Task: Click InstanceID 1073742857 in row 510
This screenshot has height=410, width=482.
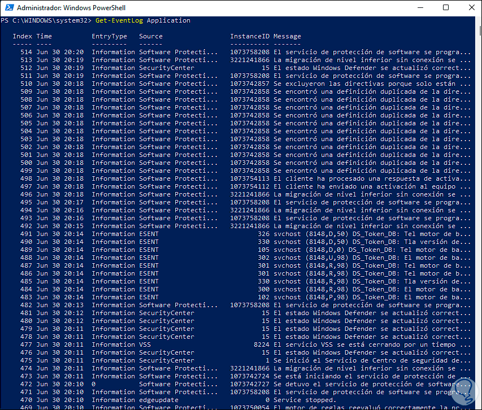Action: (250, 84)
